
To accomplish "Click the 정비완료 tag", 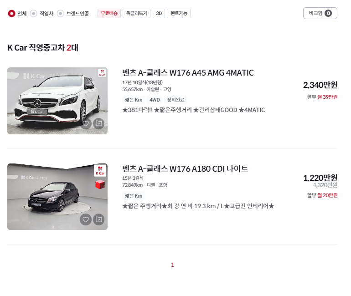I will pyautogui.click(x=175, y=100).
